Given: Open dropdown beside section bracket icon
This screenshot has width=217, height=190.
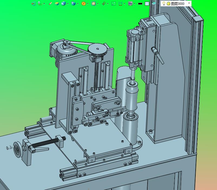Looking at the screenshot, I should pyautogui.click(x=124, y=4).
